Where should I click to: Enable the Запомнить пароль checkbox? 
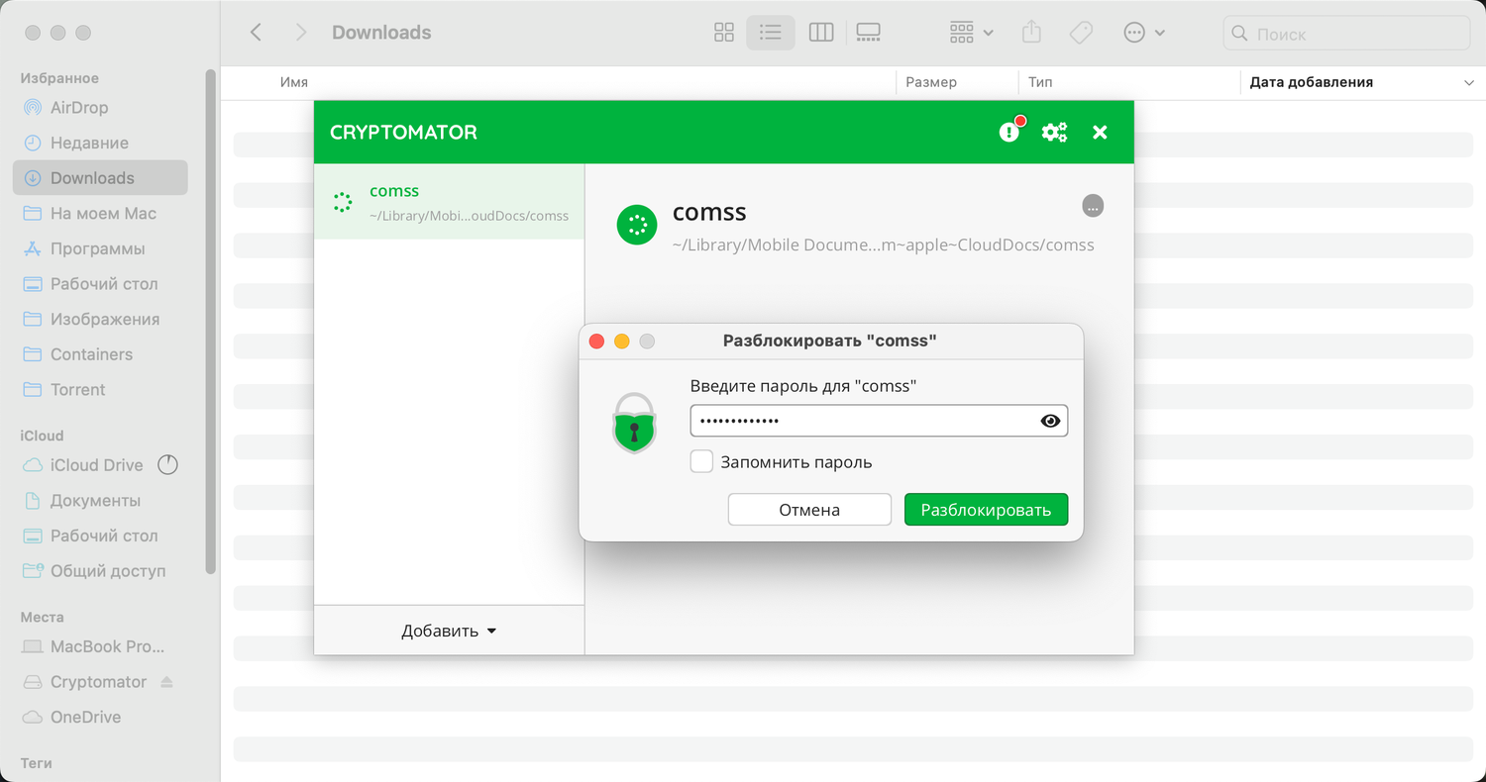tap(701, 461)
